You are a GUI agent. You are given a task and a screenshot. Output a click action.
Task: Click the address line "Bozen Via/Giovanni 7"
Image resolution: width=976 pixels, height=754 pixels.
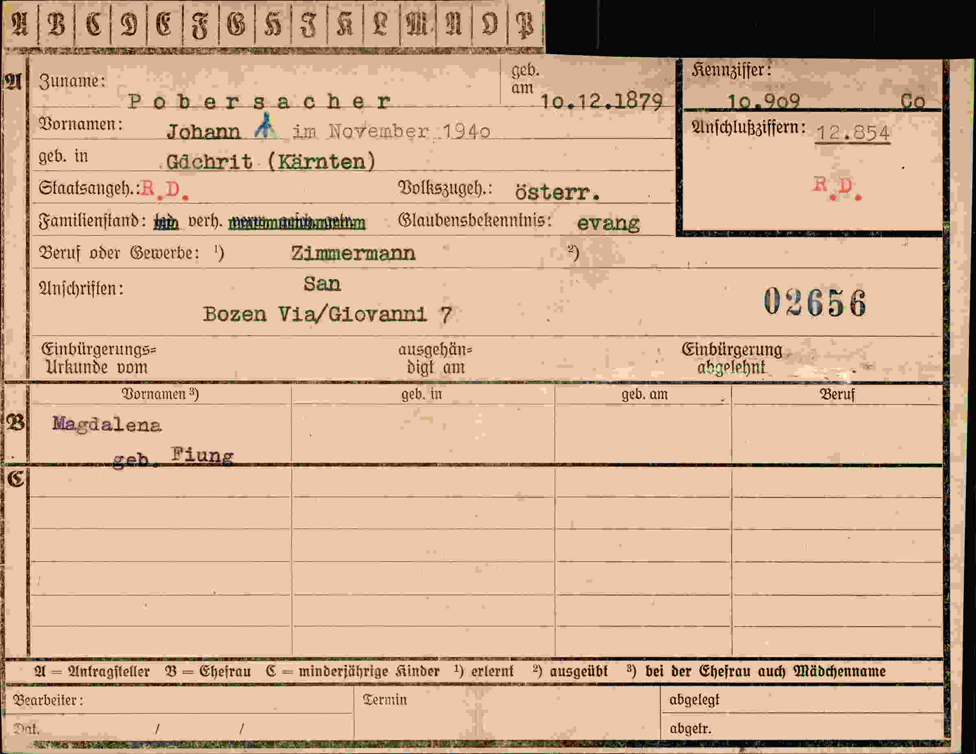click(x=327, y=315)
